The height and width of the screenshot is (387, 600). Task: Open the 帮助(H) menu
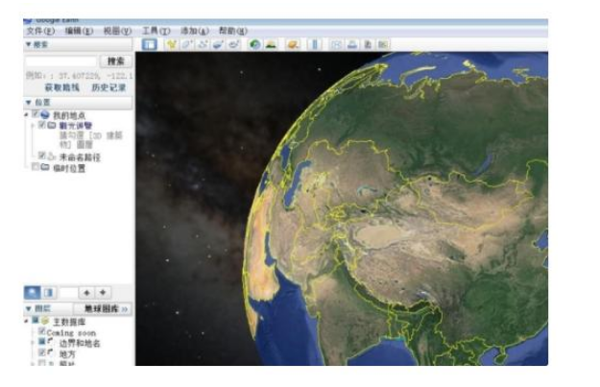pos(233,31)
